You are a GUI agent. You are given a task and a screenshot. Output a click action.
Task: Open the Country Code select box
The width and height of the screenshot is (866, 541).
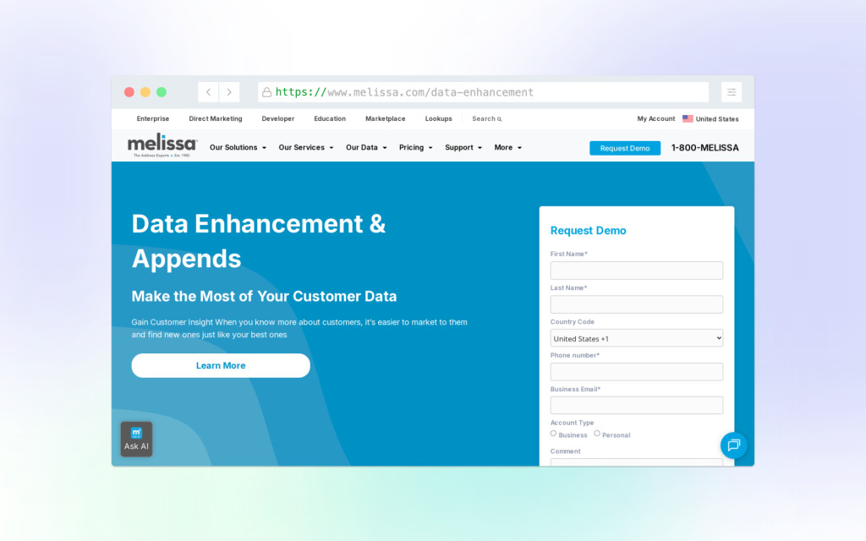tap(637, 338)
